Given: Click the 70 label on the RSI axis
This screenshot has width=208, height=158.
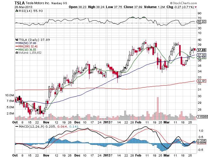Looking at the screenshot, I should [199, 18].
